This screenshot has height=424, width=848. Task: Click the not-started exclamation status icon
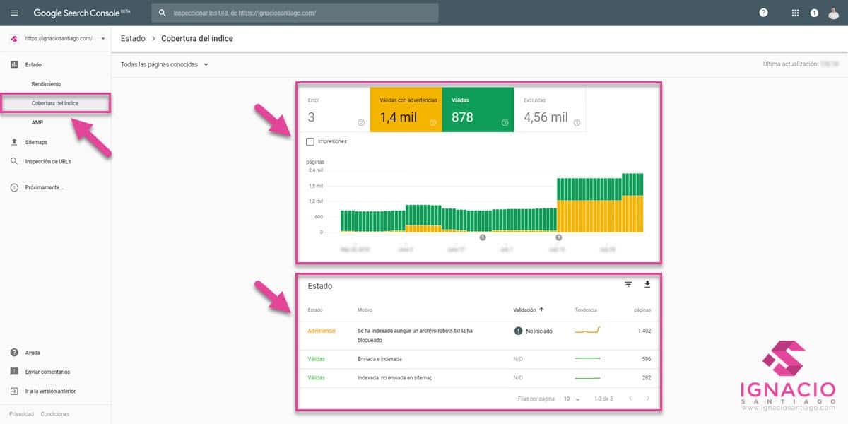pos(519,330)
